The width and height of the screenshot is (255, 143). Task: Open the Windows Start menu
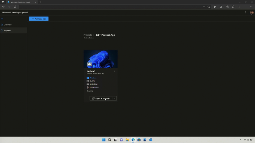(x=104, y=140)
